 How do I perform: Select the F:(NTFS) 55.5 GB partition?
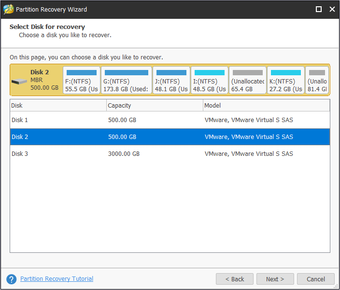[x=82, y=80]
